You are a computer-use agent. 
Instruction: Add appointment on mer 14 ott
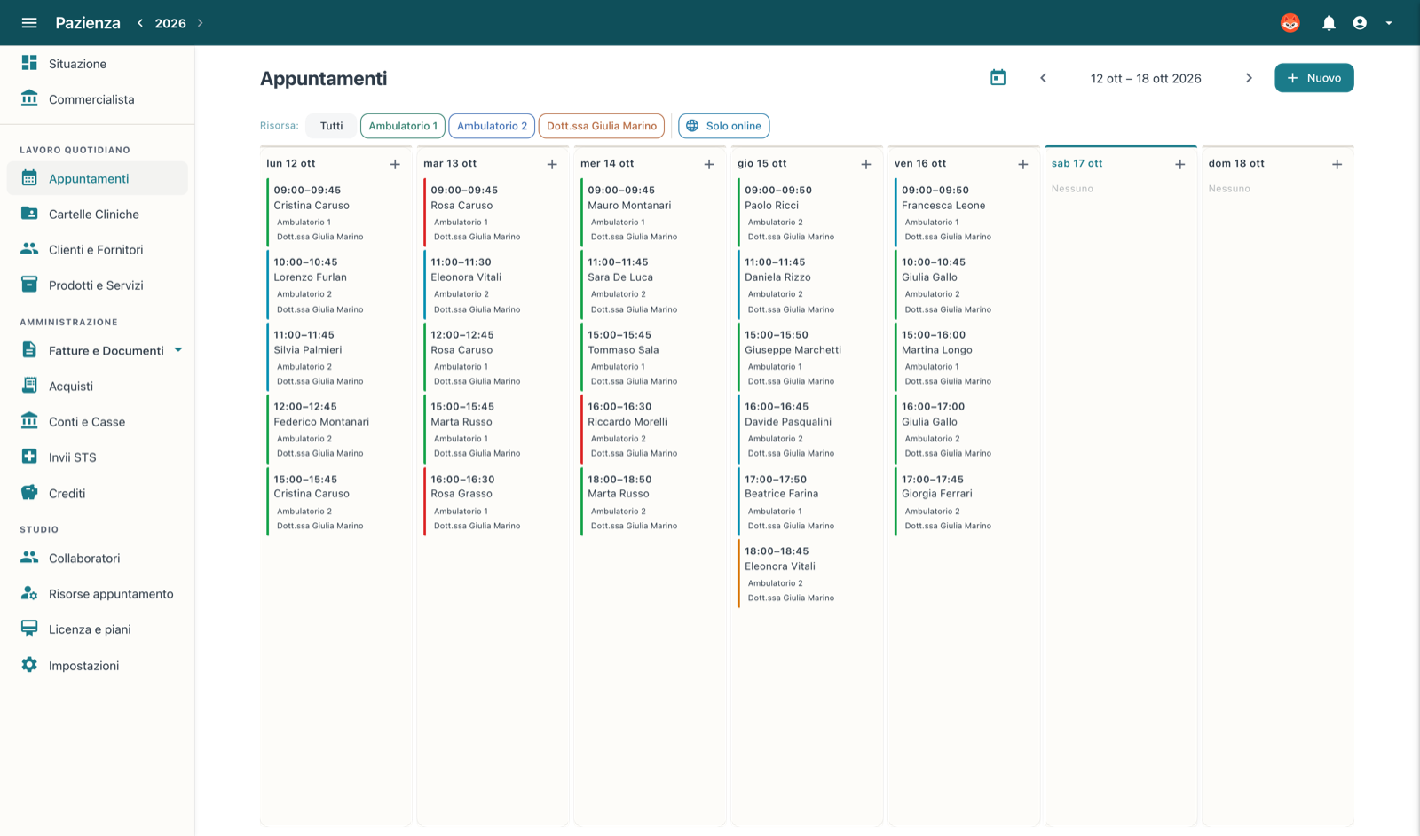[x=709, y=164]
